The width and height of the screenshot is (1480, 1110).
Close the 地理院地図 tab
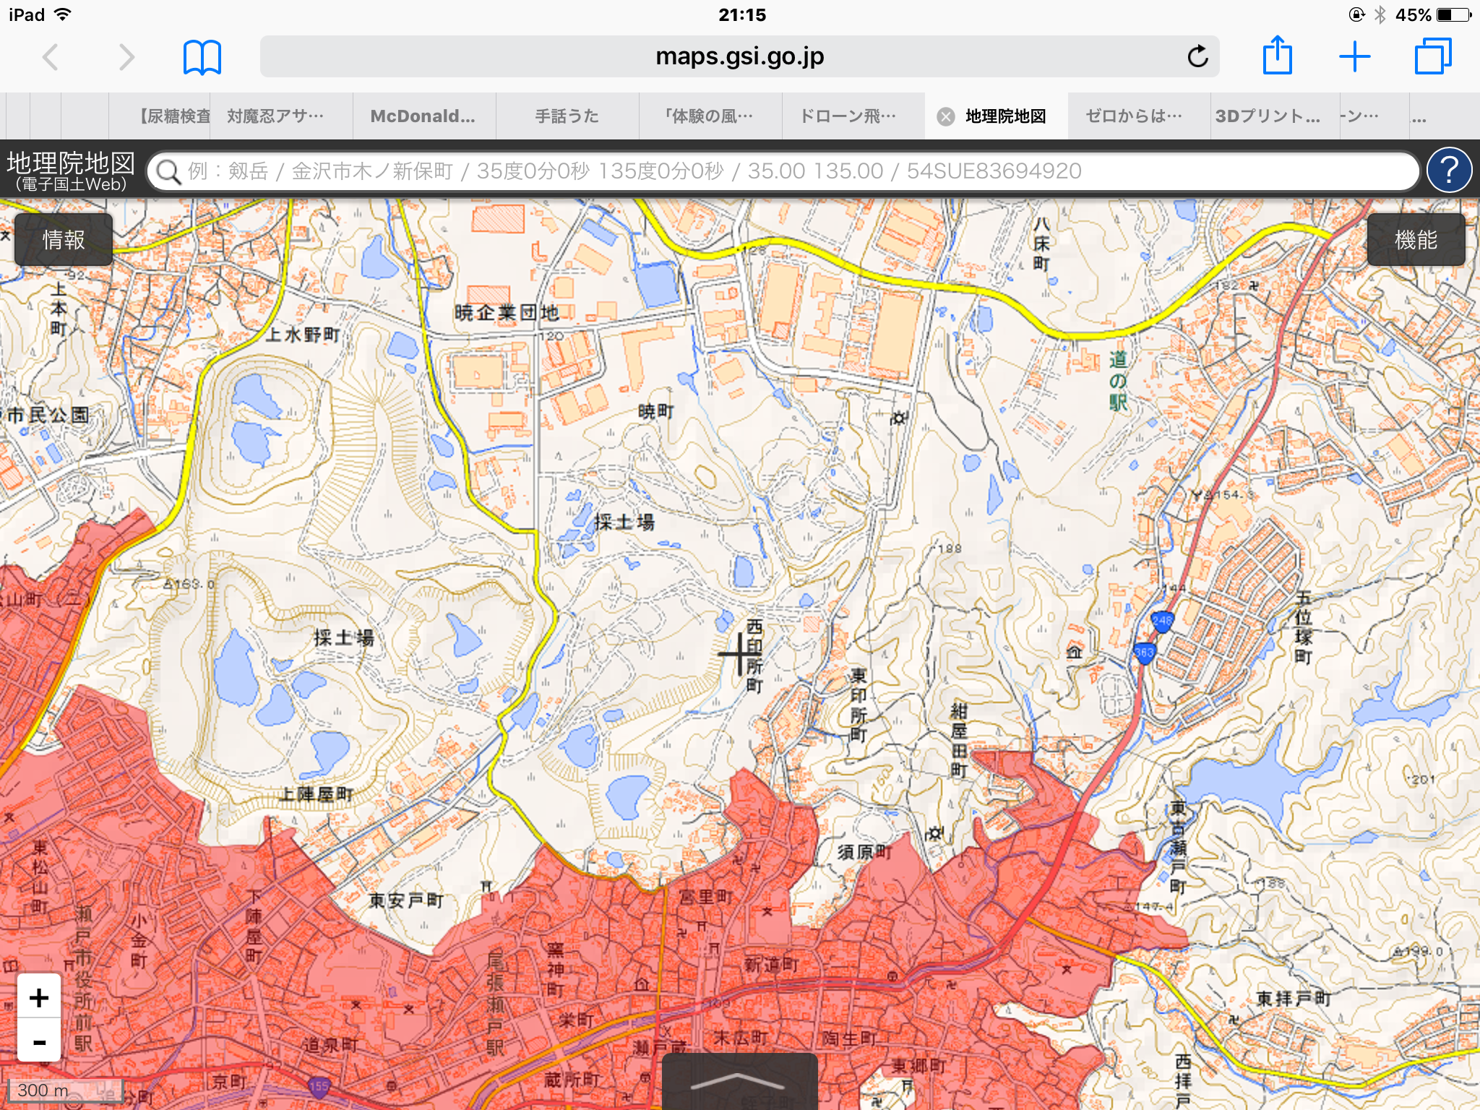945,116
